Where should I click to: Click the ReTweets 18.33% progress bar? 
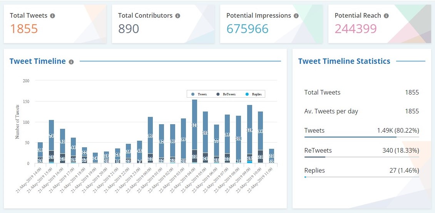[361, 156]
